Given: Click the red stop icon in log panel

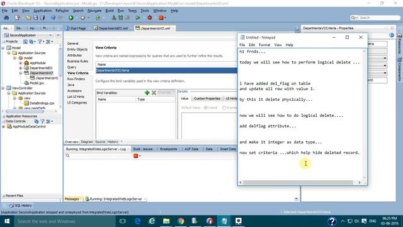Looking at the screenshot, I should 136,156.
